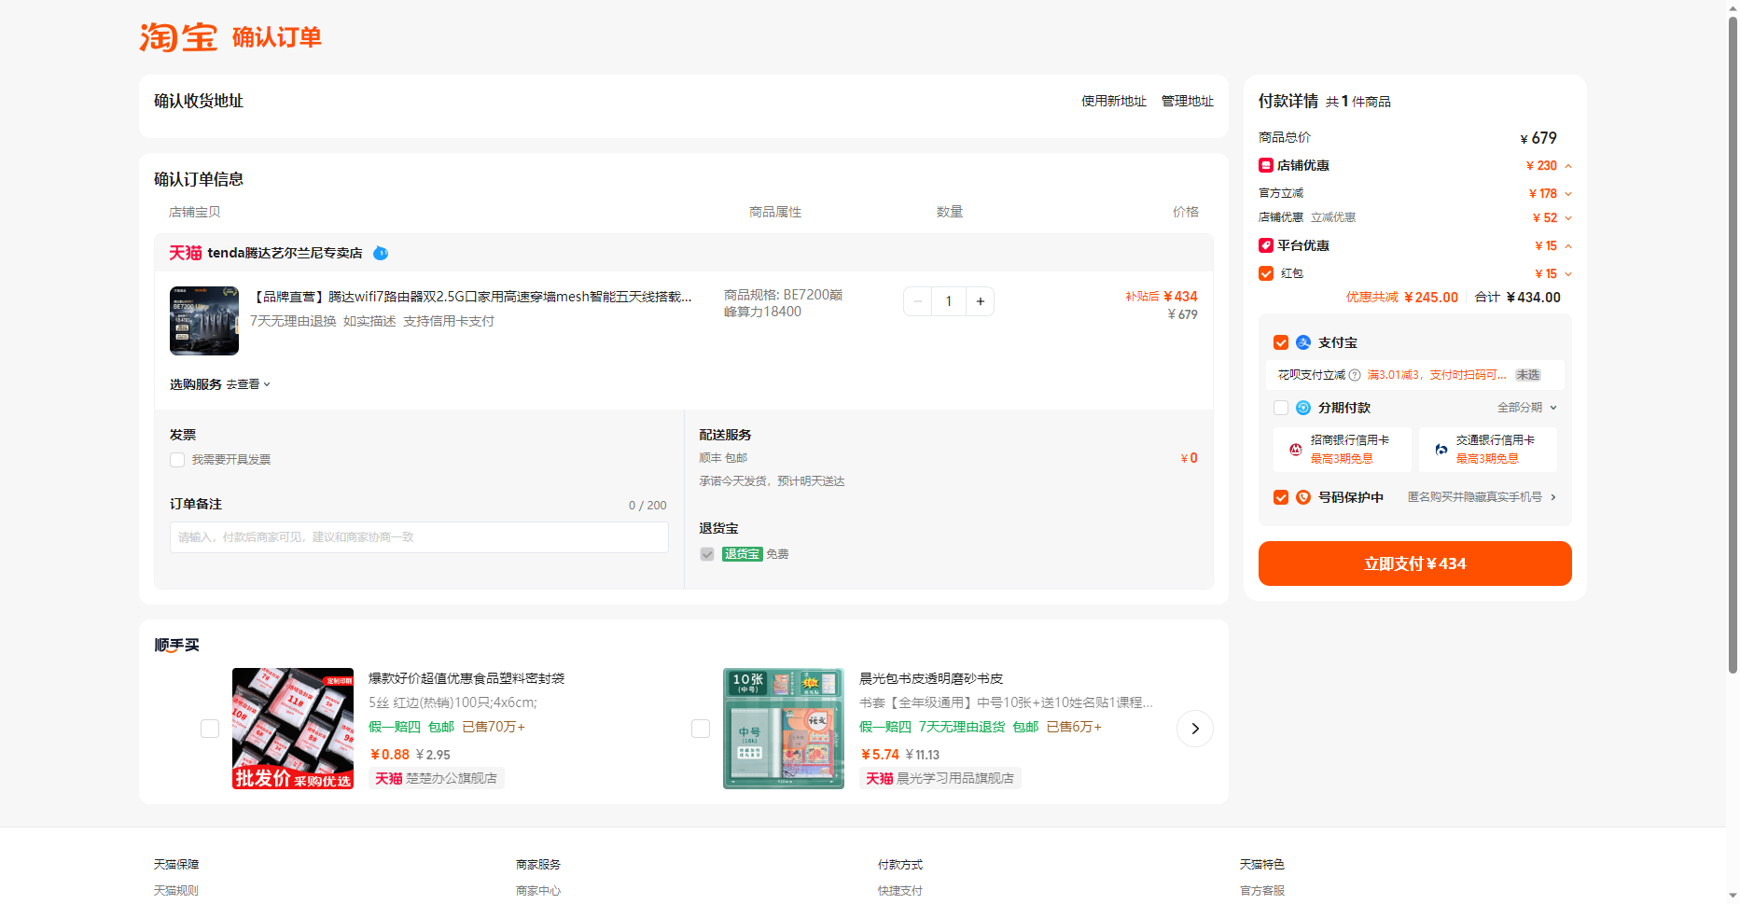Choose 交通银行信用卡 installment option
Image resolution: width=1740 pixels, height=904 pixels.
(1488, 449)
